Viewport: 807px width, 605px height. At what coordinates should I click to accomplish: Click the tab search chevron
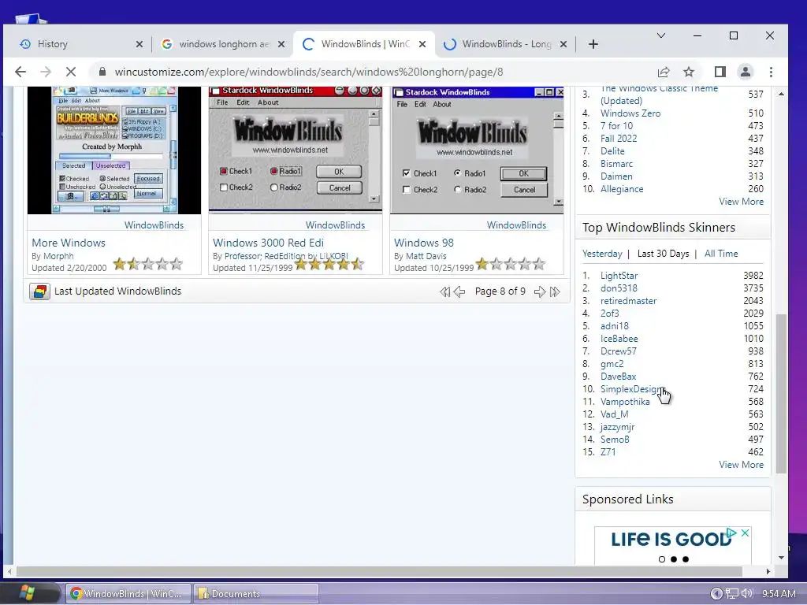coord(661,35)
